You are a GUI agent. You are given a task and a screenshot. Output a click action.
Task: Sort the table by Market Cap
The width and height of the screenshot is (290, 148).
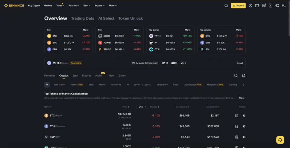point(213,107)
